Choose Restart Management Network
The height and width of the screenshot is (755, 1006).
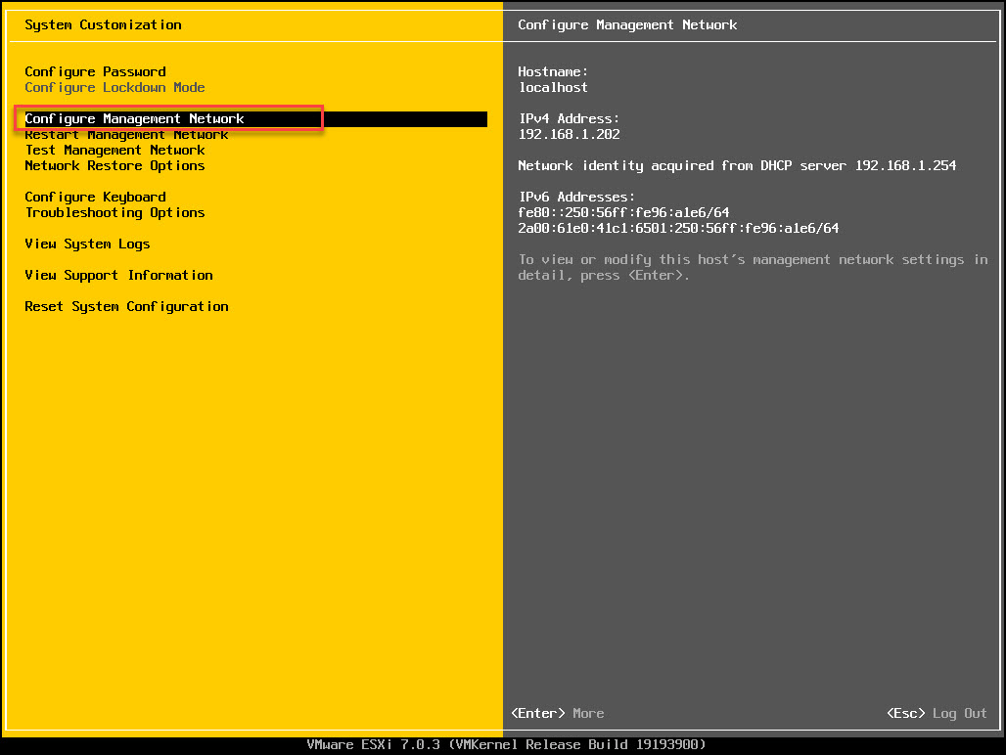[x=126, y=135]
